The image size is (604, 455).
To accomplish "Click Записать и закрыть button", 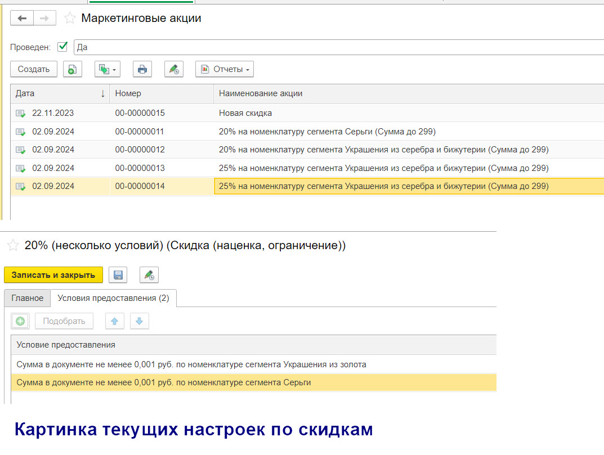I will (53, 275).
